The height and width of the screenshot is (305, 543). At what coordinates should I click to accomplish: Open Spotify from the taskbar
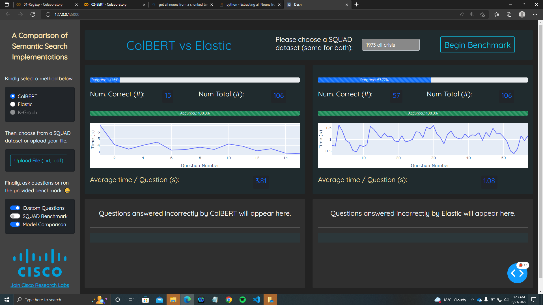coord(243,300)
